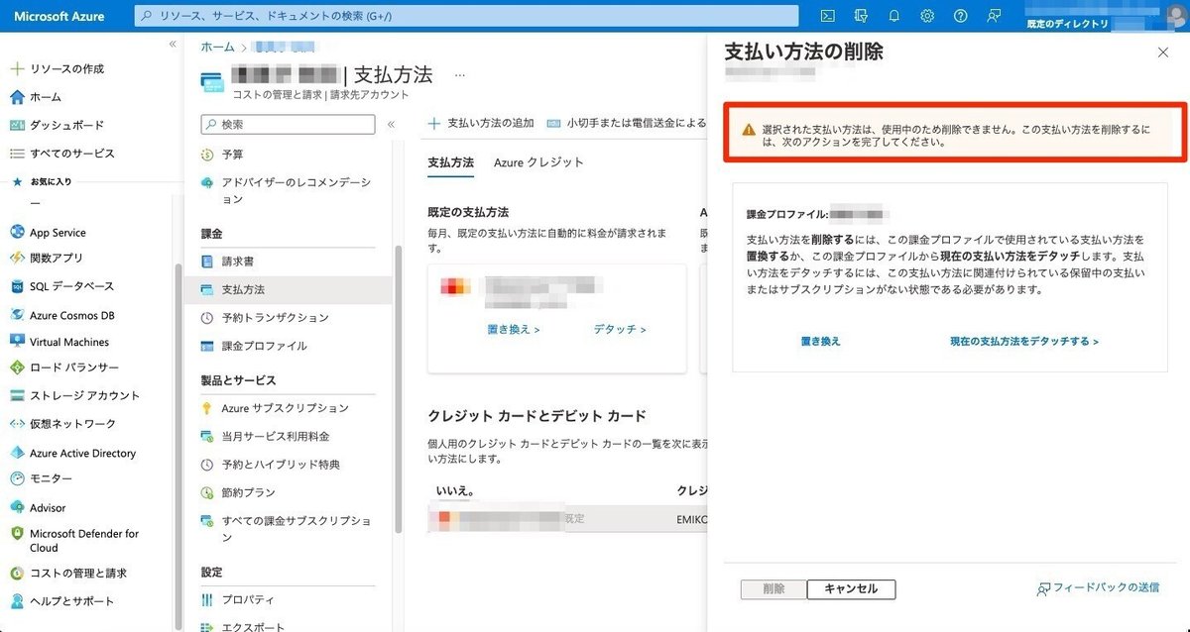Open the account avatar in top right
The image size is (1190, 632).
pyautogui.click(x=1176, y=16)
